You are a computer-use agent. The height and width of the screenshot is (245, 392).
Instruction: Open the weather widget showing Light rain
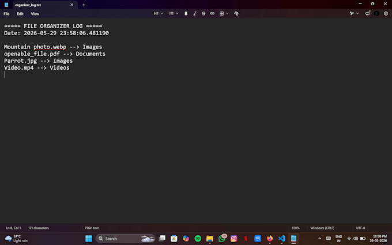[x=16, y=239]
